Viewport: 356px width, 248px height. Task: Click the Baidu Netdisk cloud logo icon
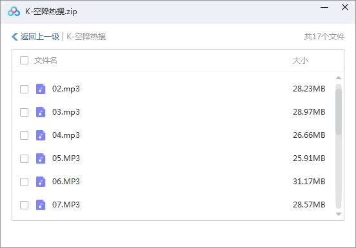pyautogui.click(x=14, y=12)
